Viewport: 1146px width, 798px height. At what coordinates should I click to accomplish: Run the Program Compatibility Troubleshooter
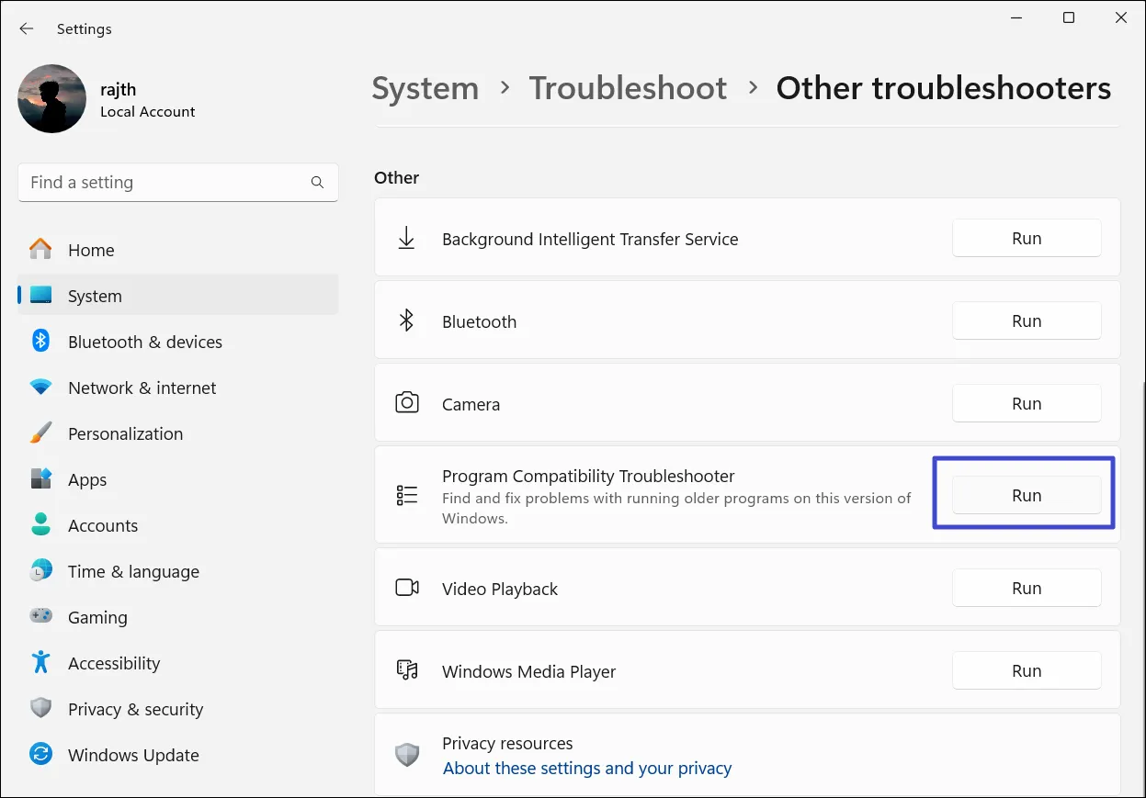click(1026, 495)
